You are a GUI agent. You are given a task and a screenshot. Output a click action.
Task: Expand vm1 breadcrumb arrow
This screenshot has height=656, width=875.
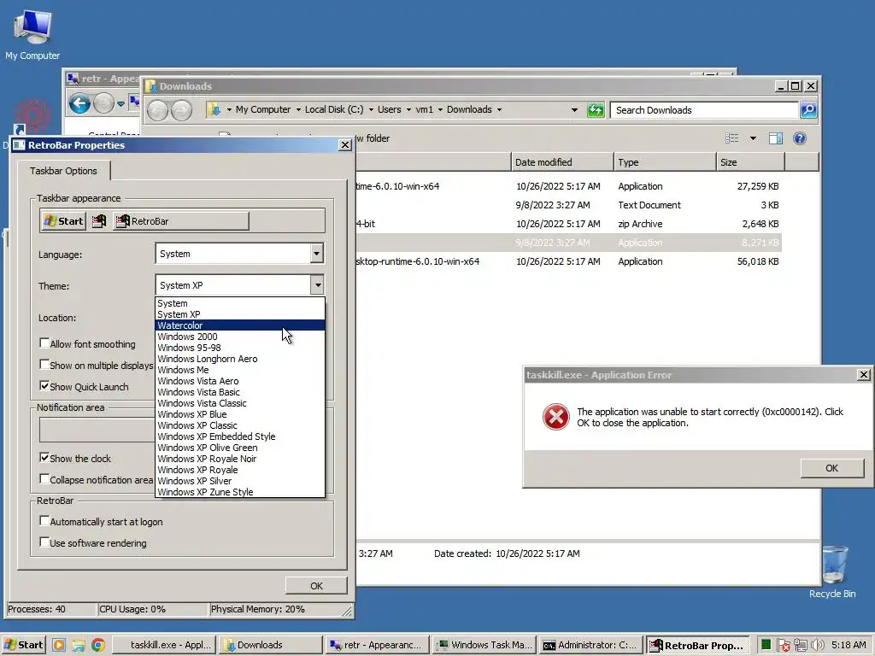point(440,110)
